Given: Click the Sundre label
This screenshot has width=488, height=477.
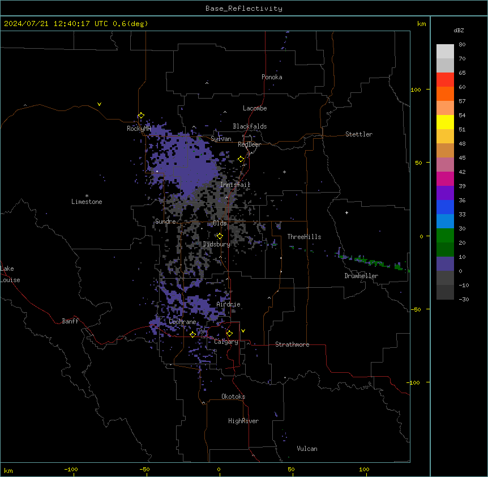Looking at the screenshot, I should [x=165, y=222].
